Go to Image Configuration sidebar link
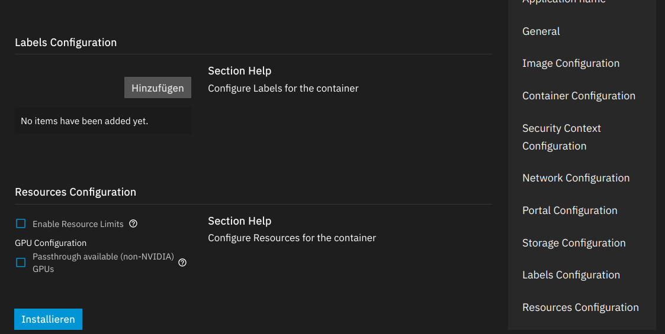Image resolution: width=665 pixels, height=334 pixels. (x=571, y=63)
